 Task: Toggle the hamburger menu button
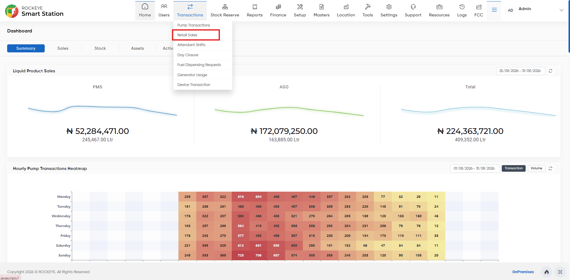(494, 10)
